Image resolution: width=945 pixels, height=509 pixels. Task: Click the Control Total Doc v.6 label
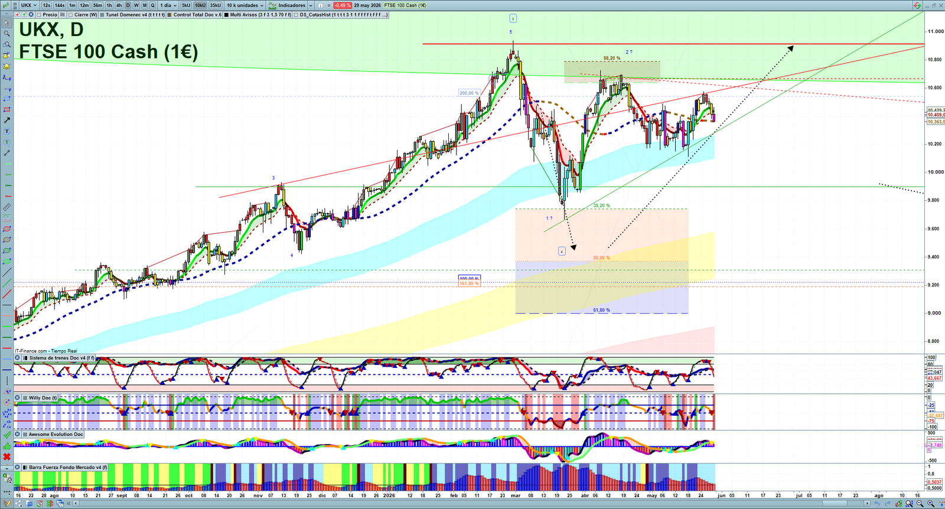pyautogui.click(x=197, y=15)
